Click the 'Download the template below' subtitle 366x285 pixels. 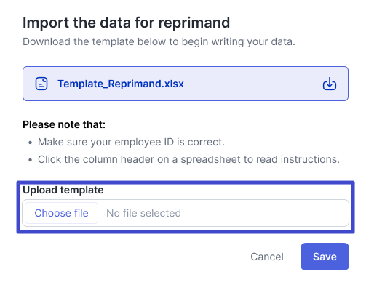159,41
